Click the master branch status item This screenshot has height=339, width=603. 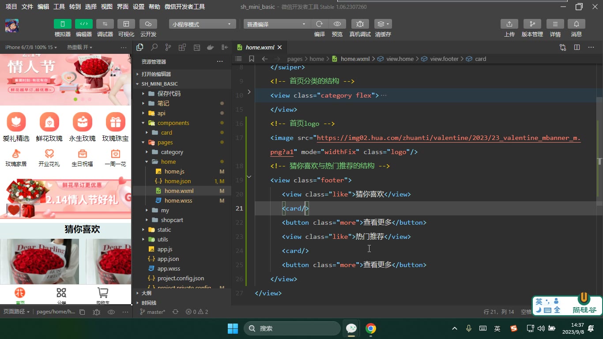(152, 312)
